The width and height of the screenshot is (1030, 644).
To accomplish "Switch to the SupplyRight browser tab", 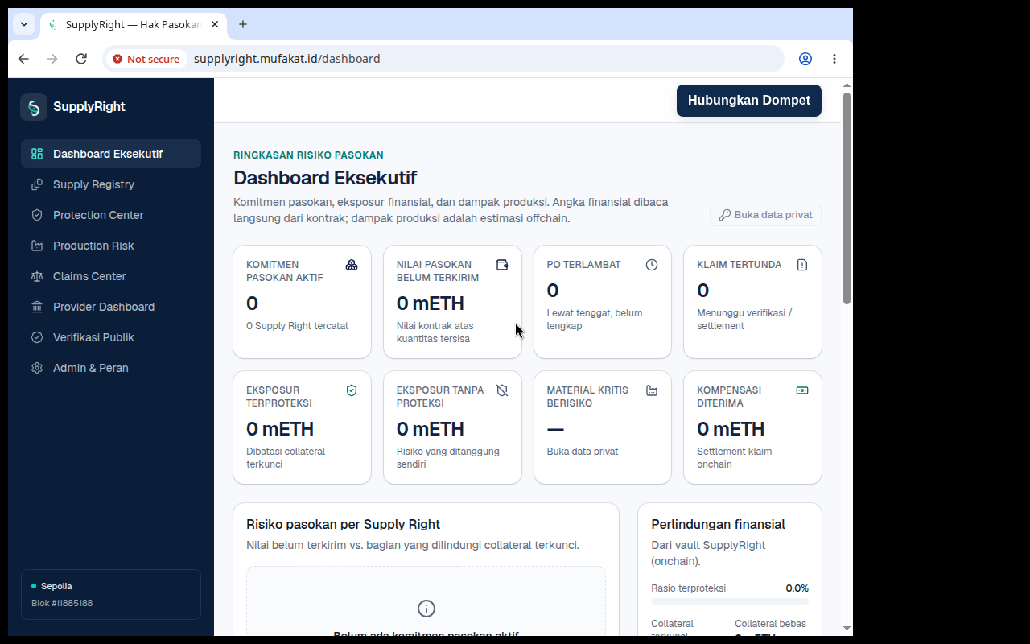I will point(133,24).
